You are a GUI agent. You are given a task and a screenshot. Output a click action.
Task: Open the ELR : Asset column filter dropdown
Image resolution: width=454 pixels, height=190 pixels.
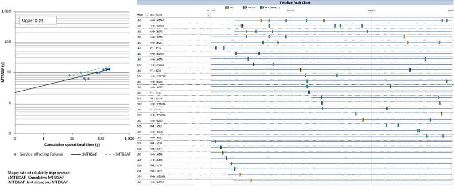[209, 15]
